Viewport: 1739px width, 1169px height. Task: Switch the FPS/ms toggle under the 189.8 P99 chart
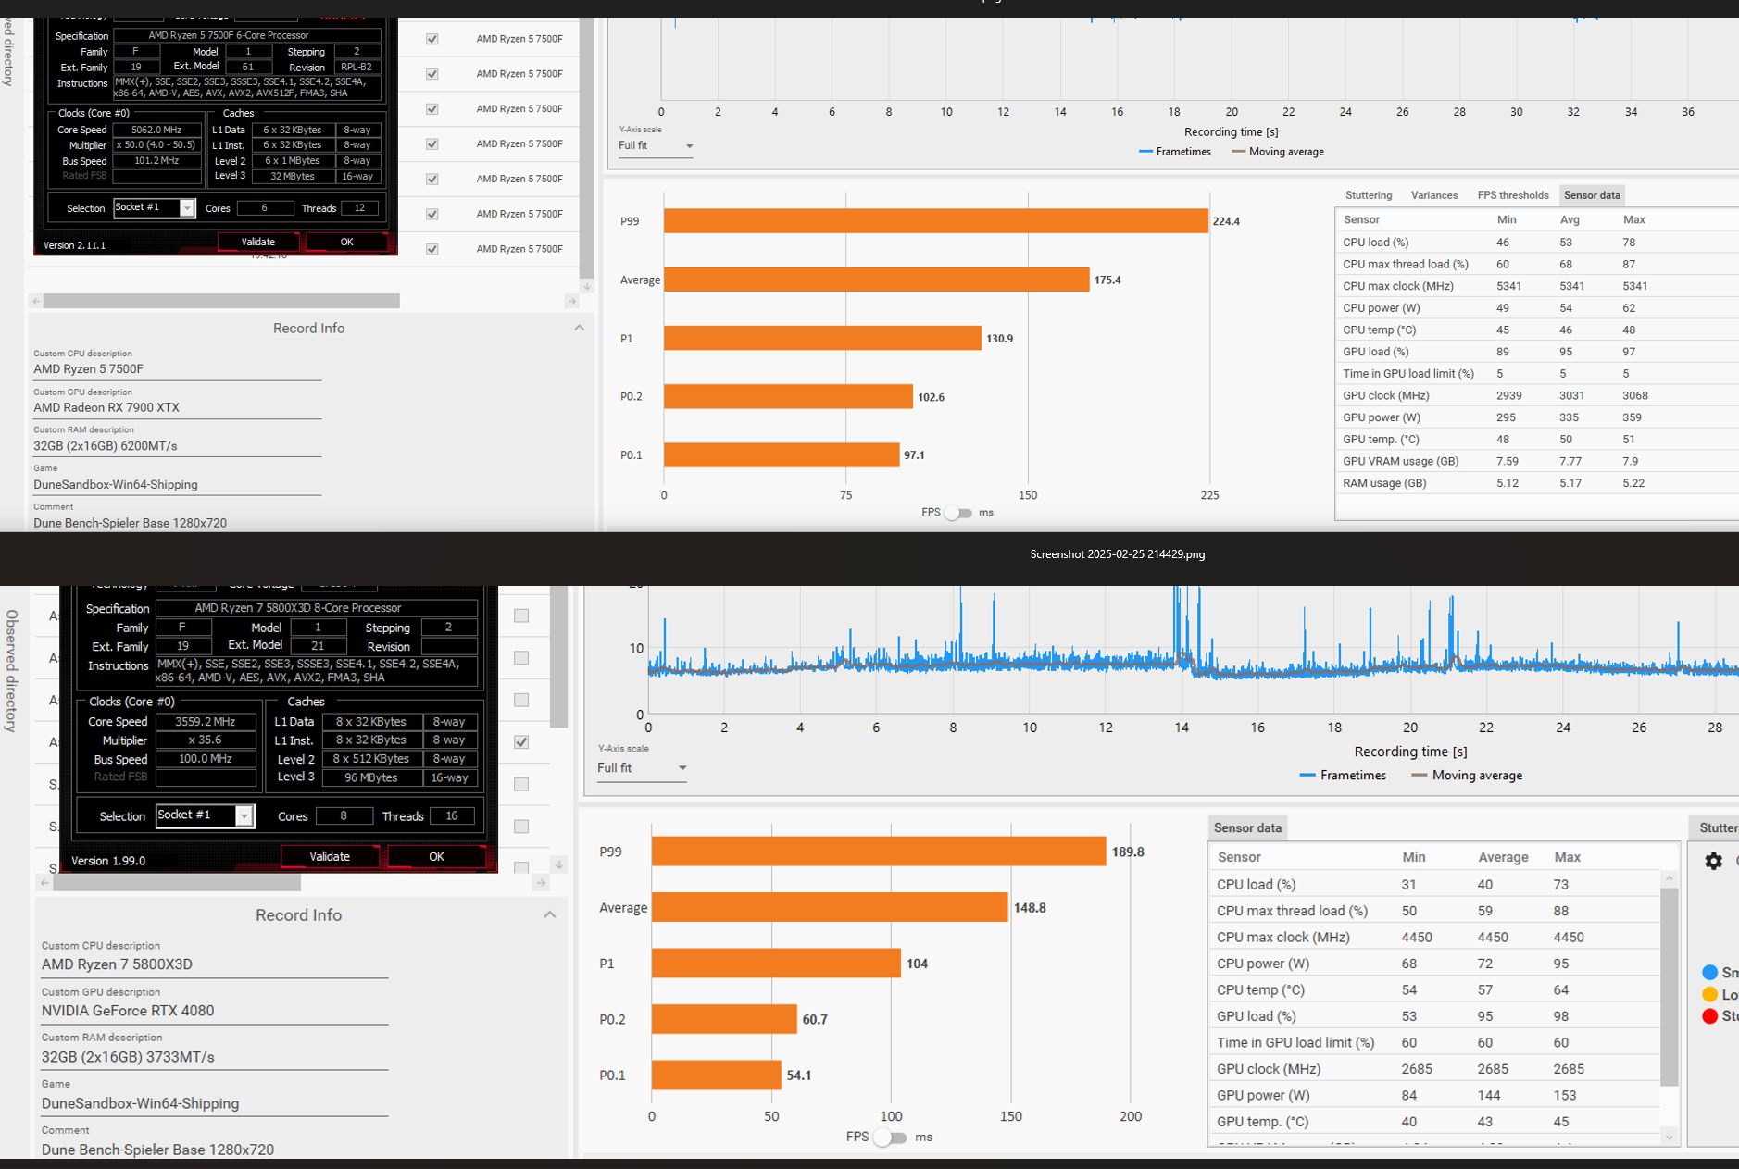(x=890, y=1138)
